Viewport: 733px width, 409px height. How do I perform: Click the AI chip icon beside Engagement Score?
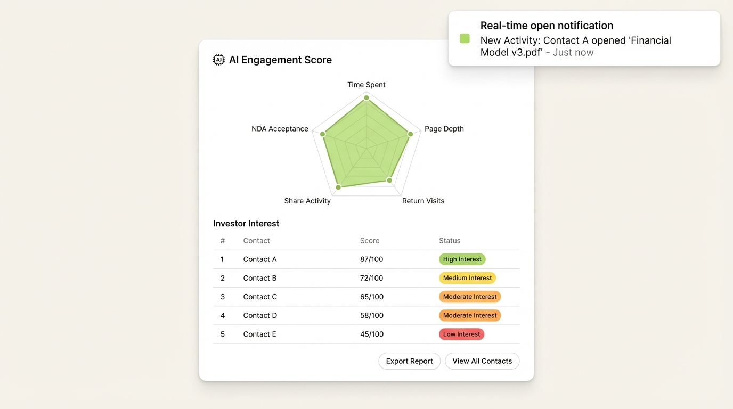tap(218, 60)
